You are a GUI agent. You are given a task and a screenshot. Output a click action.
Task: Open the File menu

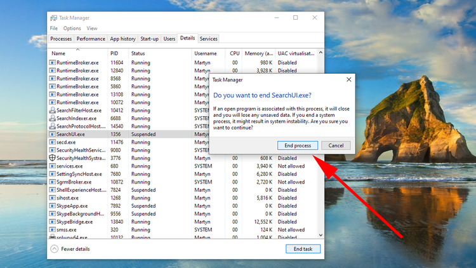pyautogui.click(x=53, y=29)
